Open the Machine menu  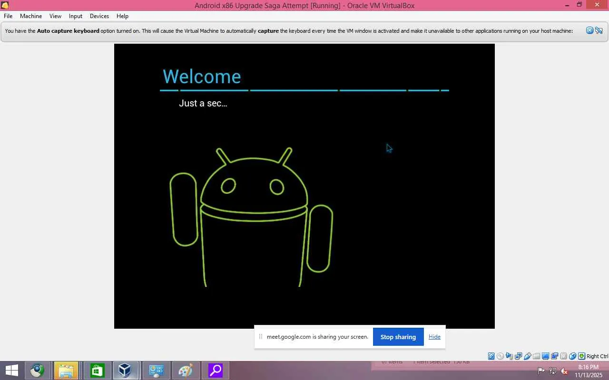31,16
